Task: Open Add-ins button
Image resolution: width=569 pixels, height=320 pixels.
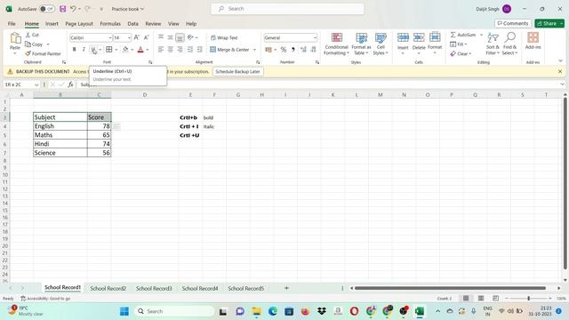Action: click(x=533, y=41)
